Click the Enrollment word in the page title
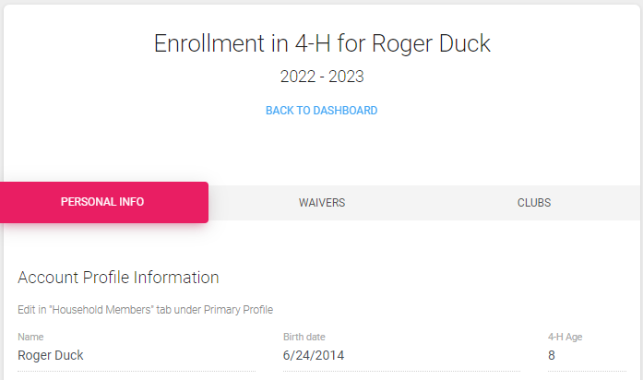Screen dimensions: 643x380 [x=209, y=43]
